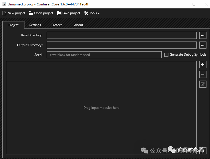Maximize the Confuser.Core window
The height and width of the screenshot is (159, 210).
[194, 4]
